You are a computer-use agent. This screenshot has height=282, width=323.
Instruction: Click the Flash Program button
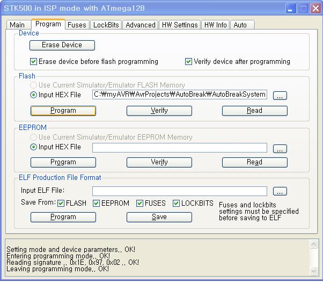coord(63,111)
